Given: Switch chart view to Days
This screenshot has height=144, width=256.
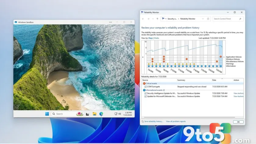Looking at the screenshot, I should [x=150, y=38].
